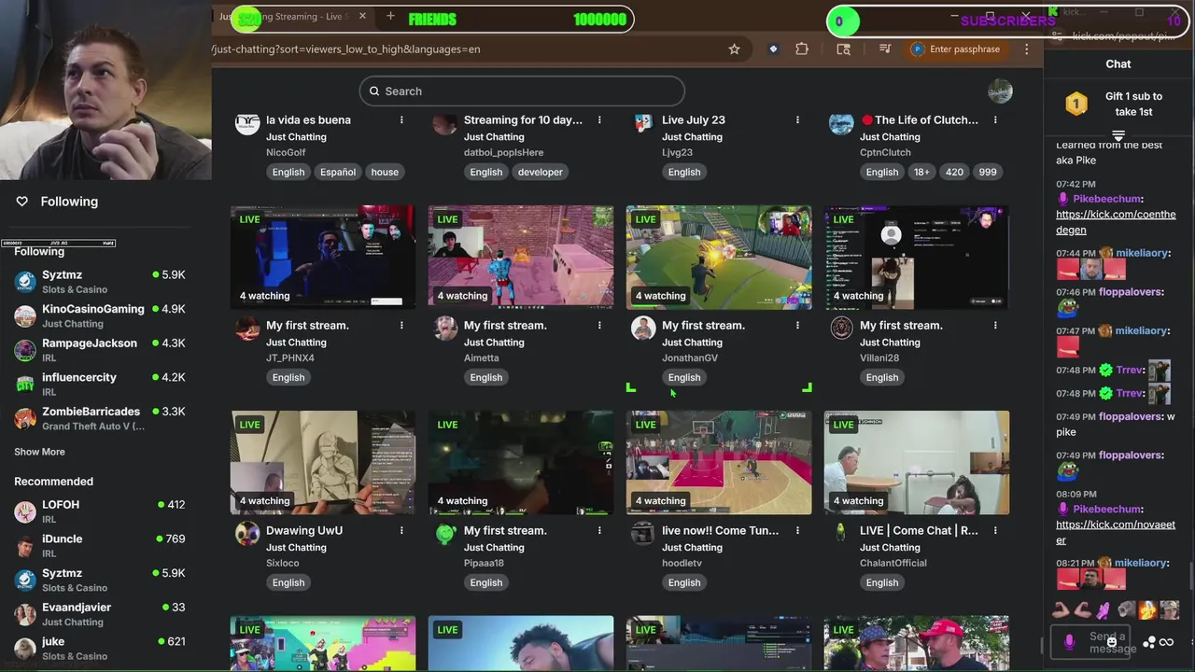Close the Streaming browser tab
Image resolution: width=1195 pixels, height=672 pixels.
click(x=362, y=16)
